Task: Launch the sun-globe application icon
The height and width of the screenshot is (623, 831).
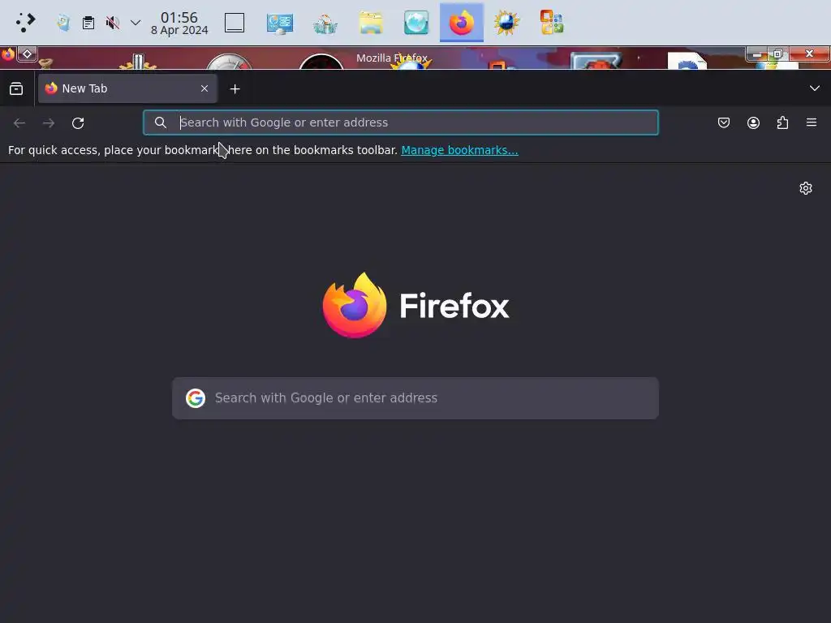Action: (506, 24)
